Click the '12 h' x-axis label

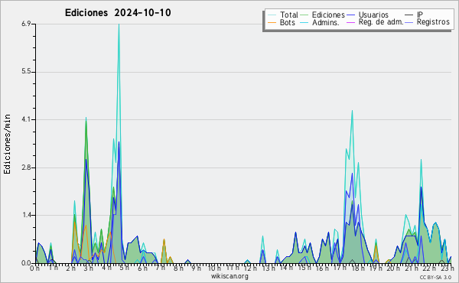249,268
